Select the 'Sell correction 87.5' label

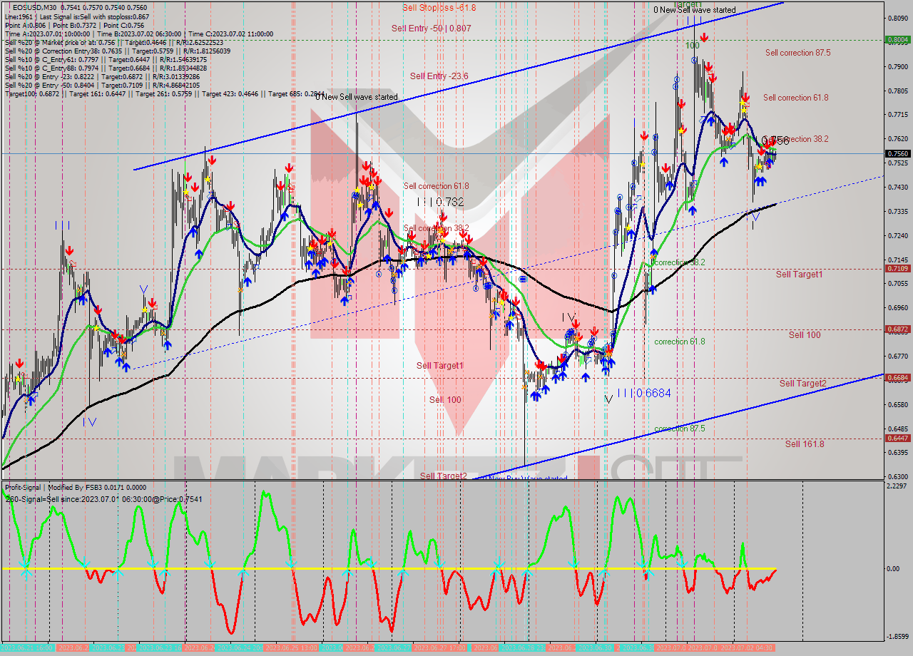(797, 53)
